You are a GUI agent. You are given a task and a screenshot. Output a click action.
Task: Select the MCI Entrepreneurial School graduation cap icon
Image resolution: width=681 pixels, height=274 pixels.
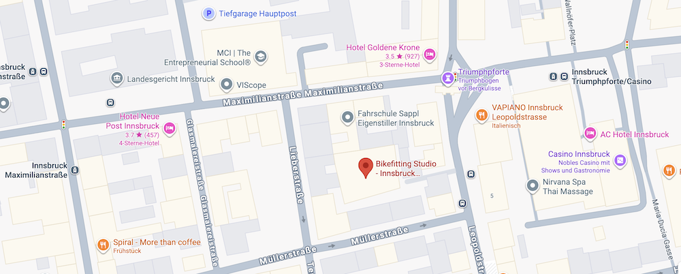(260, 57)
